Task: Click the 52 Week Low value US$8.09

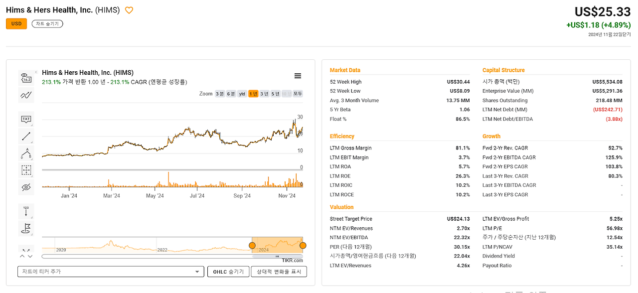Action: click(x=460, y=91)
